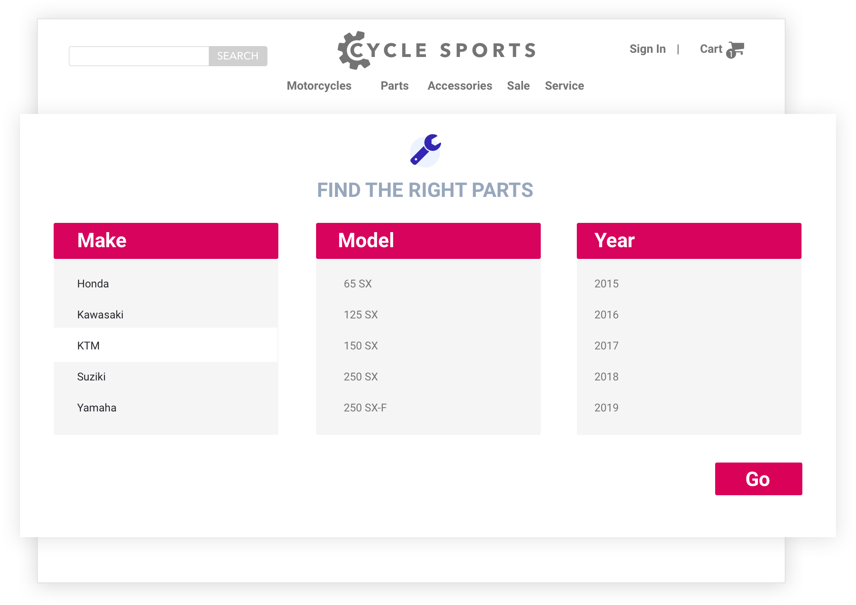
Task: Select KTM in the Make list
Action: click(x=88, y=346)
